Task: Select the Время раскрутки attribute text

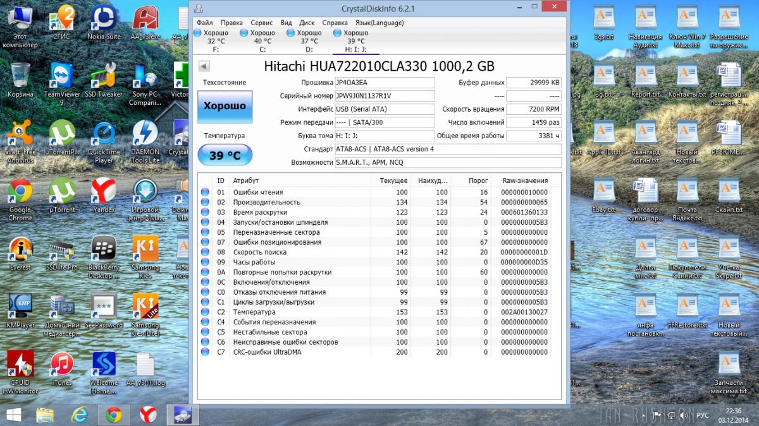Action: point(261,212)
